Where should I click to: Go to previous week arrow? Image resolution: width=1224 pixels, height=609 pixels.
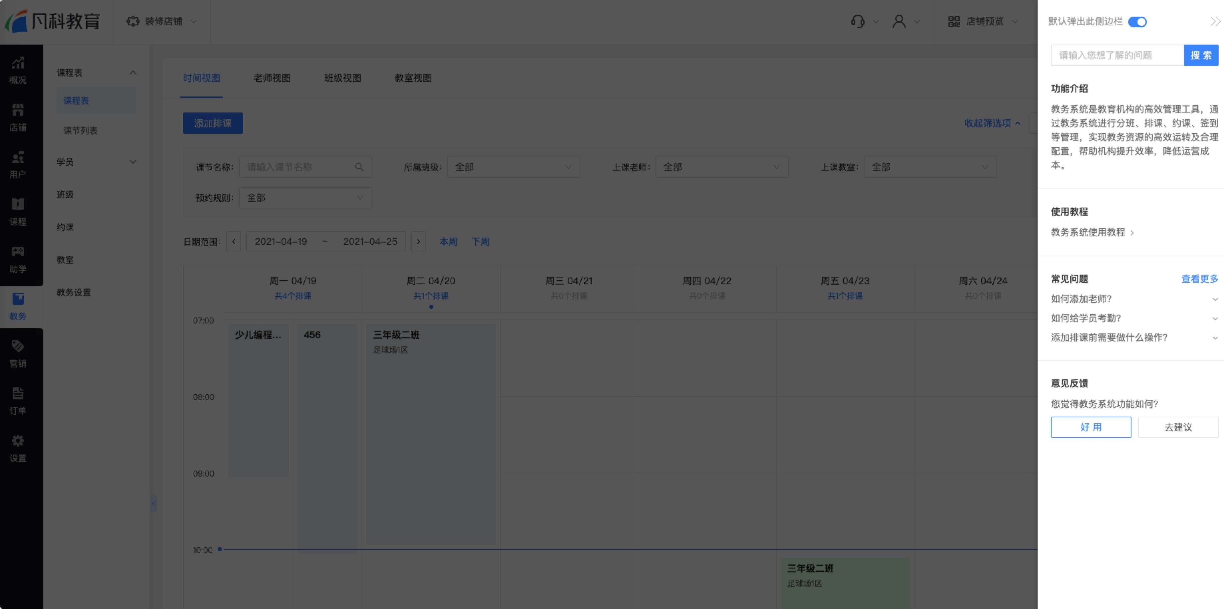233,241
